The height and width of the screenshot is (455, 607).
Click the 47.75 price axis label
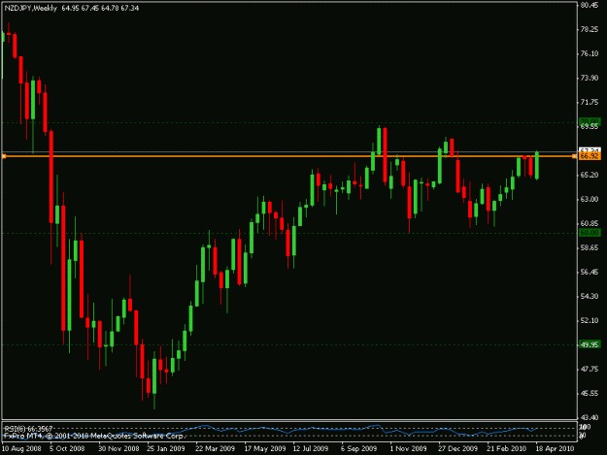pos(590,370)
